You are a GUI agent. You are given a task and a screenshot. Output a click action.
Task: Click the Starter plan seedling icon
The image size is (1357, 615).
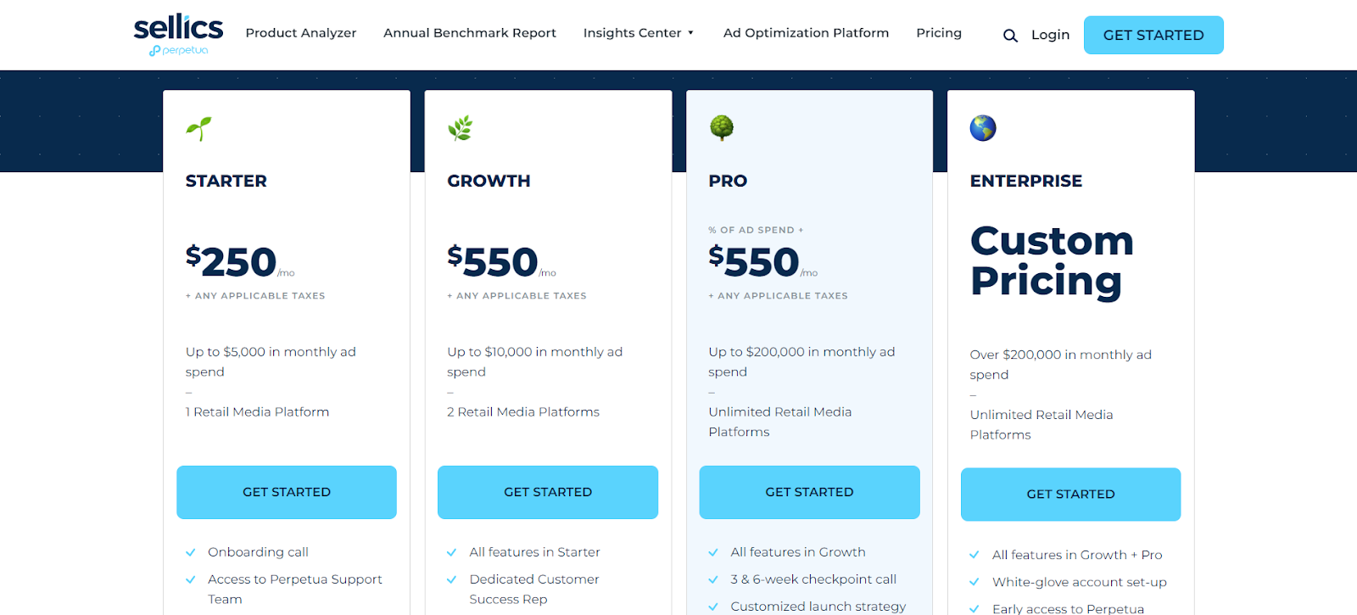pos(198,128)
